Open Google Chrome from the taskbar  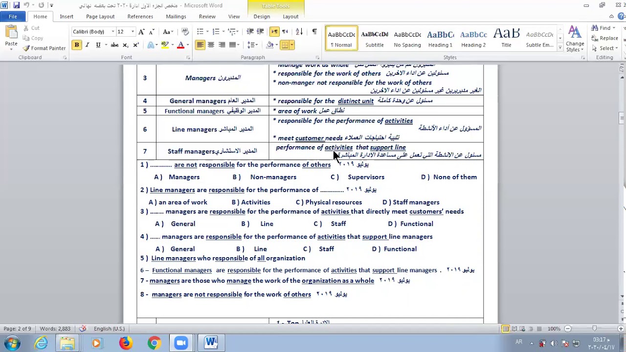pos(154,343)
